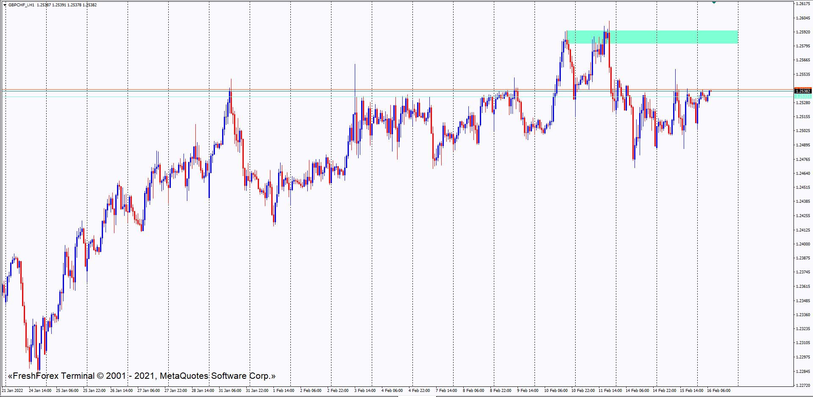
Task: Click the 16 Feb 06:00 time label
Action: point(718,390)
